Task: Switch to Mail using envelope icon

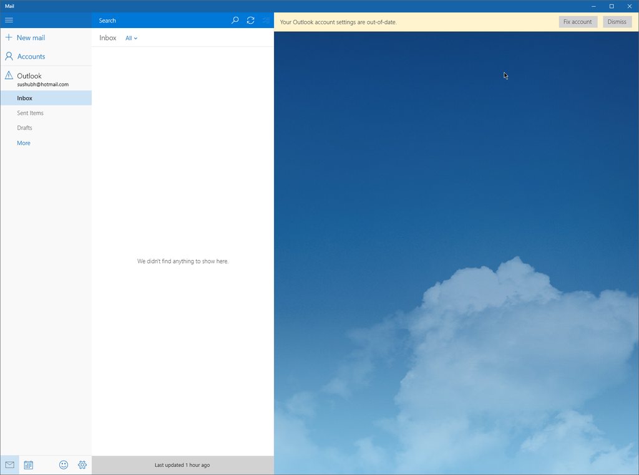Action: (x=9, y=465)
